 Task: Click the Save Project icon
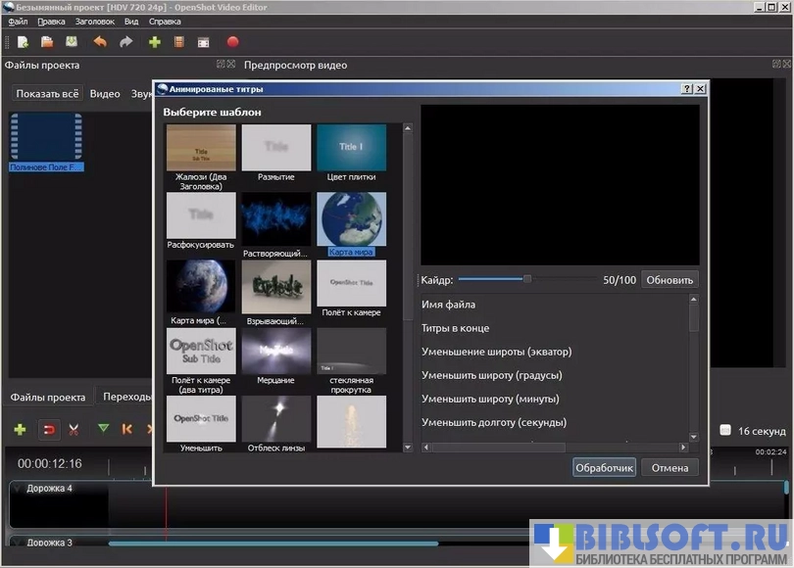pyautogui.click(x=72, y=42)
